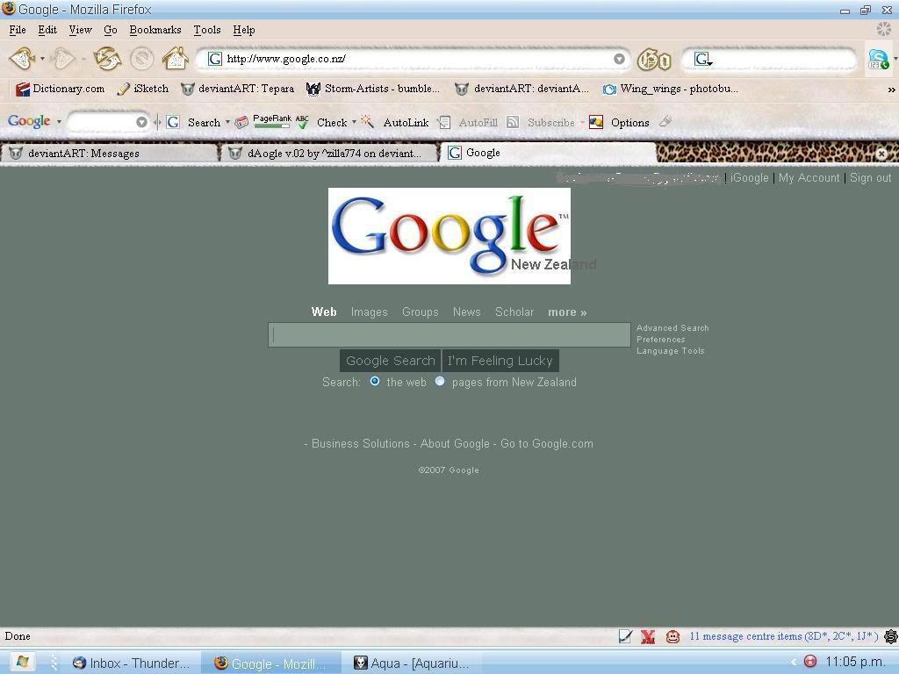Expand hidden system tray icons arrow
Screen dimensions: 899x674
point(794,662)
